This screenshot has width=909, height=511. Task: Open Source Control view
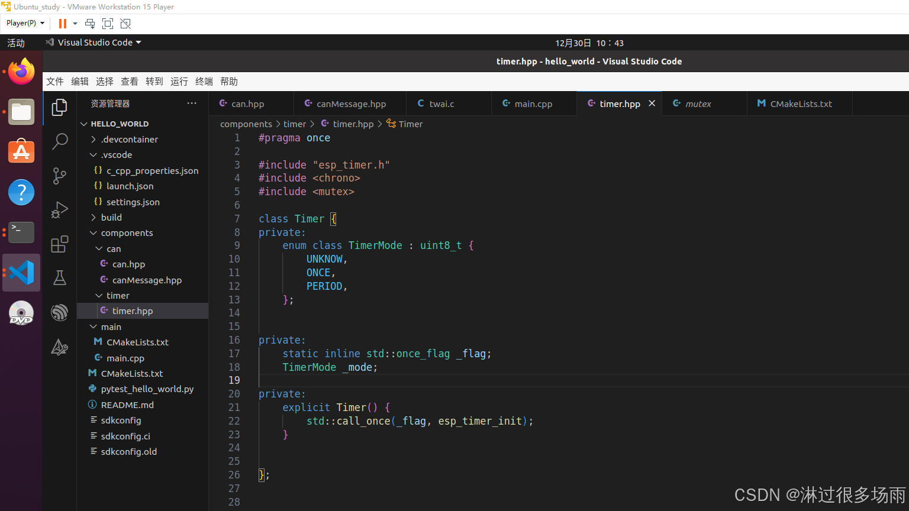[60, 176]
